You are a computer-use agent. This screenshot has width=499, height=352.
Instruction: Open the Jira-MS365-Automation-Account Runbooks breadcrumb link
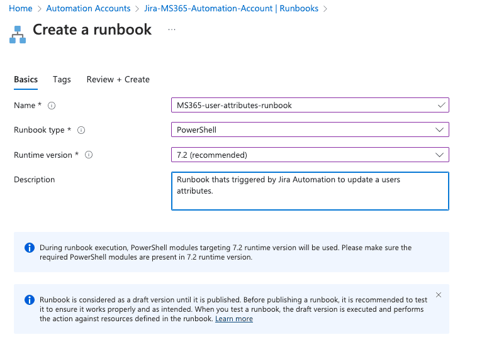[x=231, y=9]
